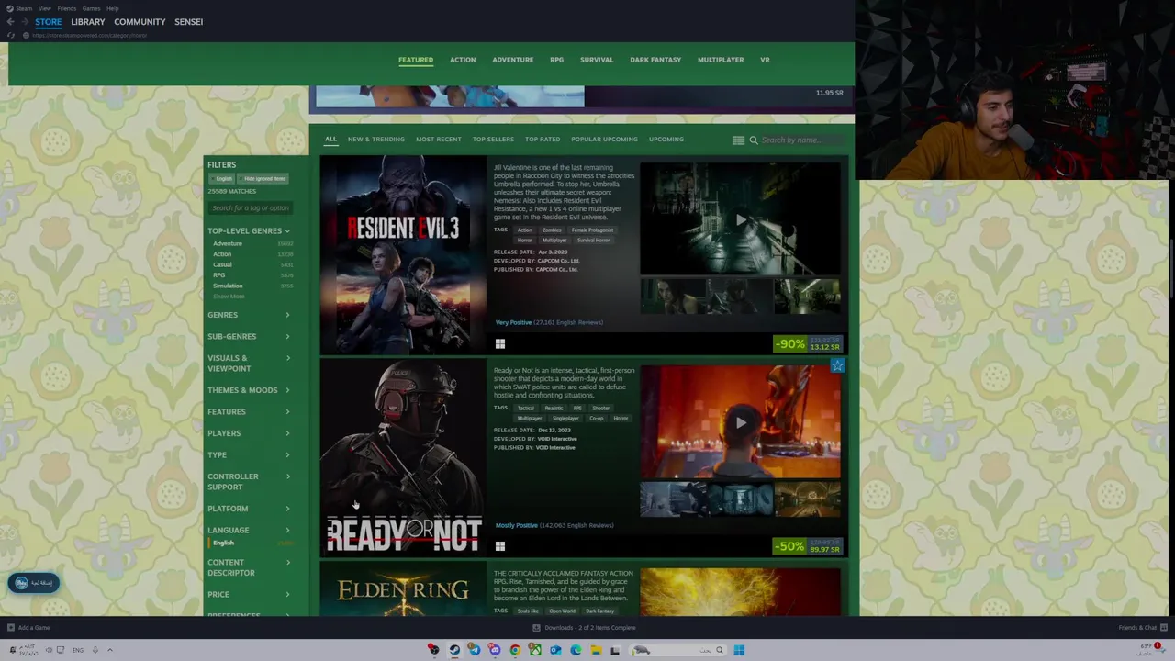This screenshot has width=1175, height=661.
Task: Open the Resident Evil 3 cover art
Action: point(403,254)
